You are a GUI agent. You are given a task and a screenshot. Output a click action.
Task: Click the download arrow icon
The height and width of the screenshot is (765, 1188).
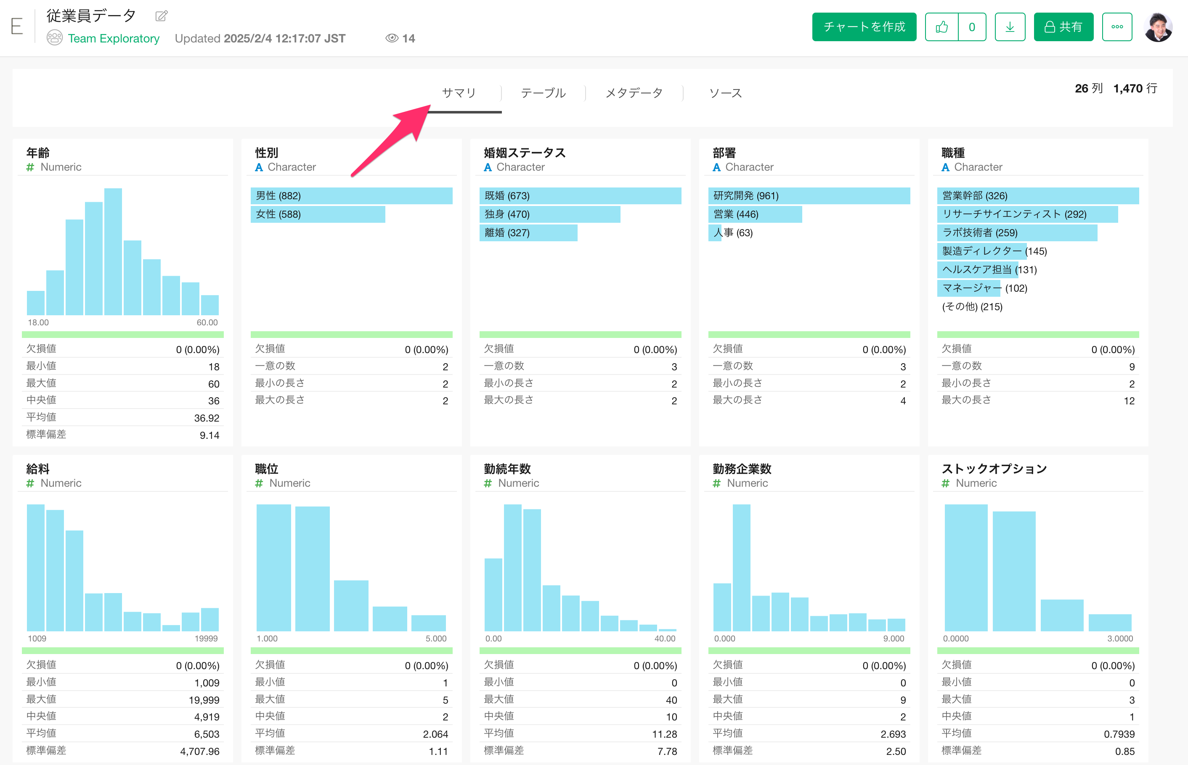coord(1010,27)
